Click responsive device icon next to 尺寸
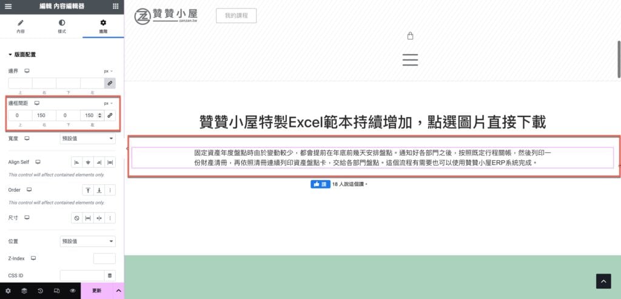 pyautogui.click(x=27, y=217)
